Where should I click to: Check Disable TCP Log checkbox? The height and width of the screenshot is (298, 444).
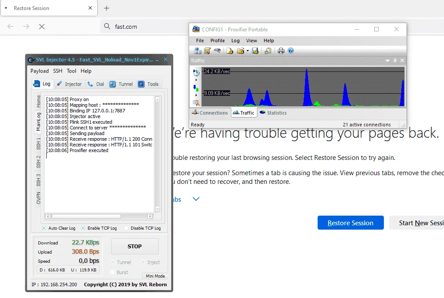coord(126,228)
